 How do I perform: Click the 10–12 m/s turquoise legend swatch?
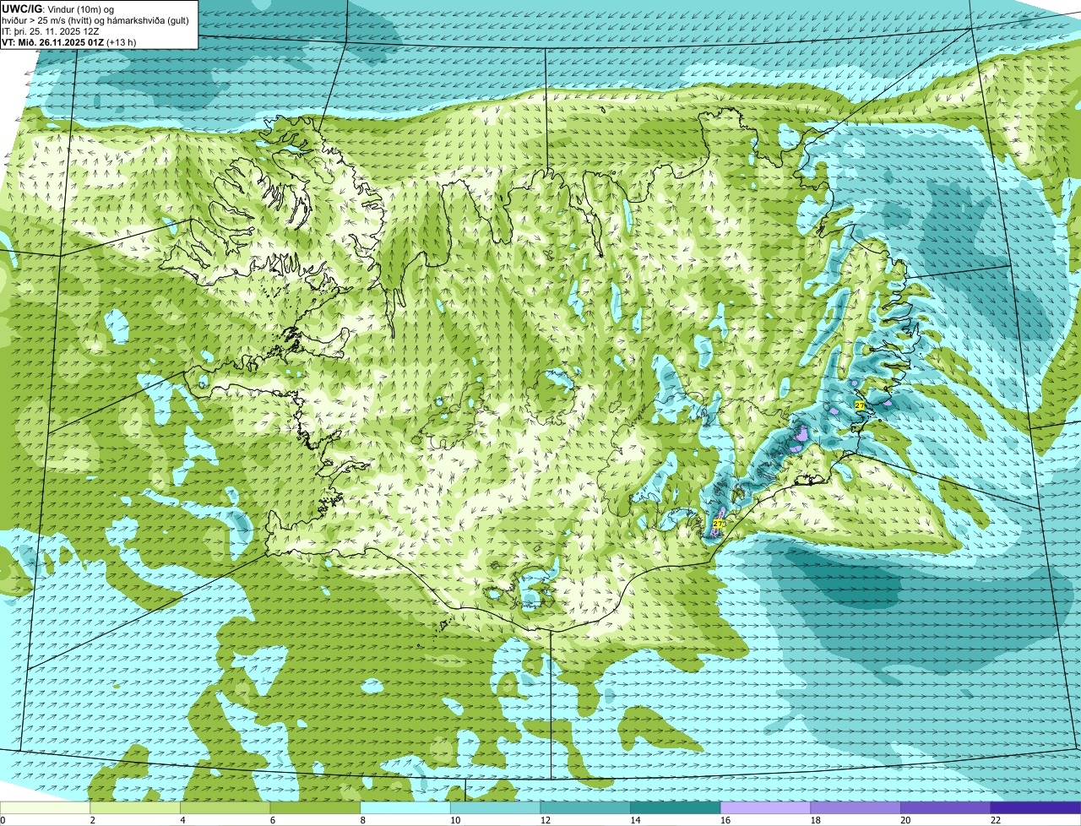click(495, 807)
